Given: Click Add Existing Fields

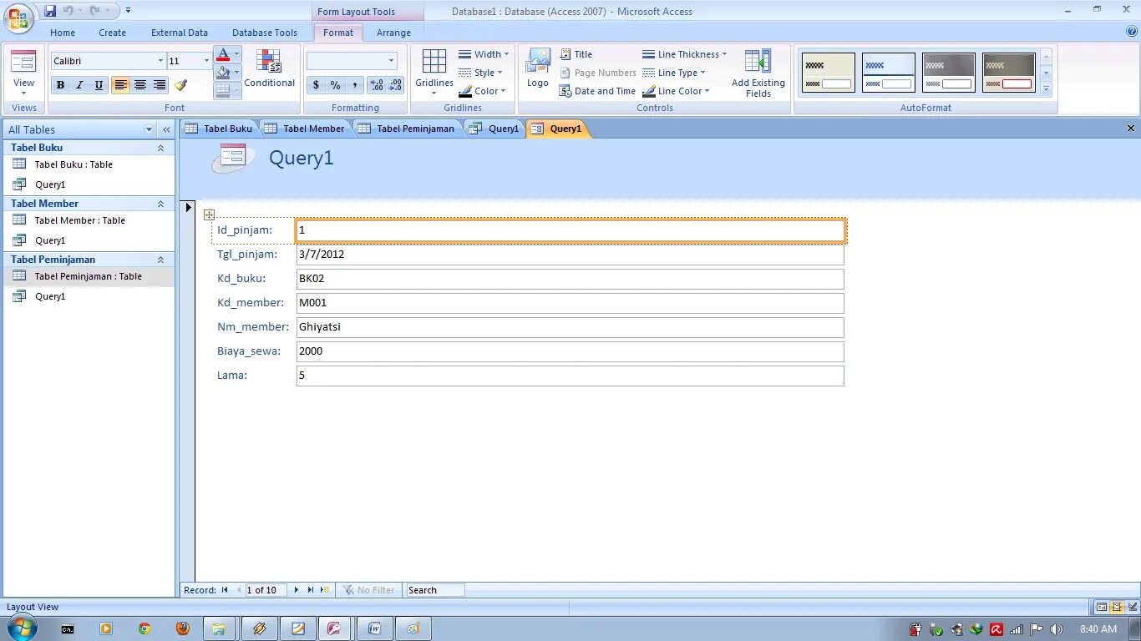Looking at the screenshot, I should click(758, 73).
